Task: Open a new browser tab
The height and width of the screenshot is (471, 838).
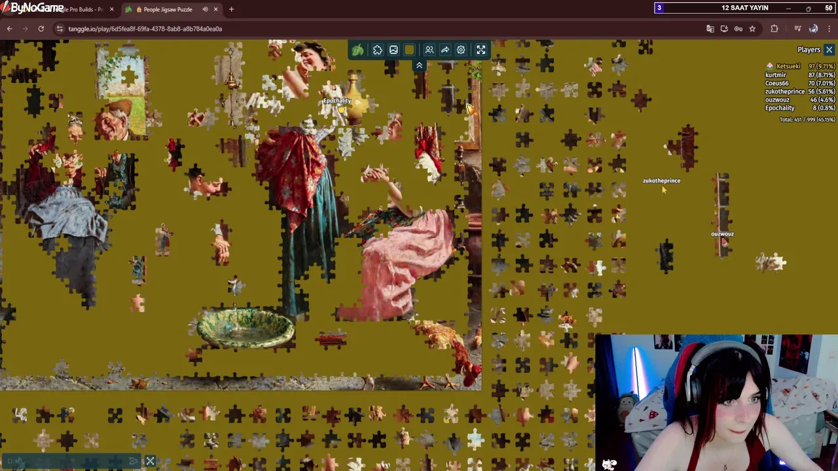Action: coord(231,9)
